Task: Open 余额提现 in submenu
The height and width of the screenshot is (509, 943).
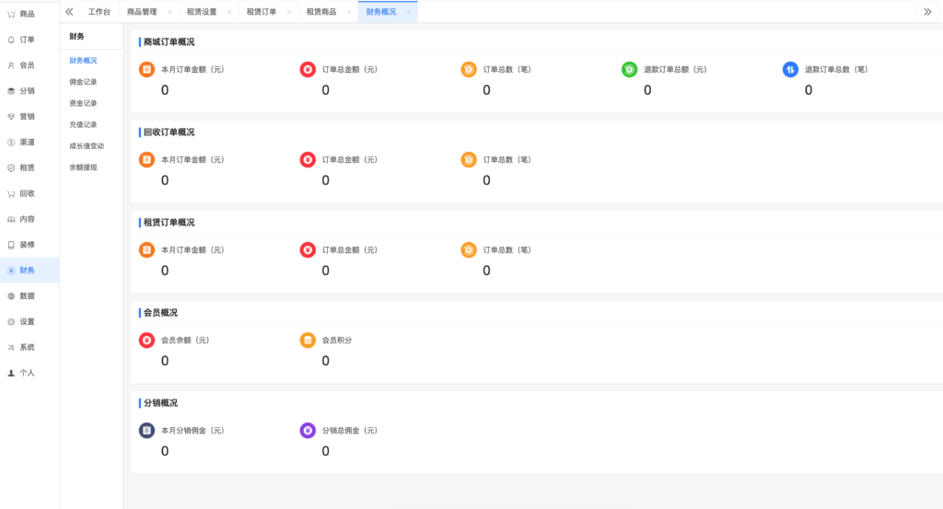Action: coord(83,168)
